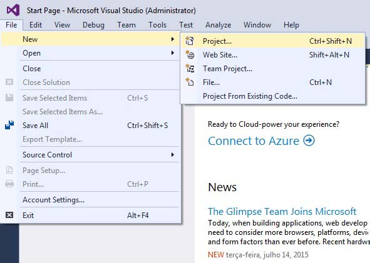The image size is (370, 263).
Task: Expand the Open submenu arrow
Action: click(173, 53)
